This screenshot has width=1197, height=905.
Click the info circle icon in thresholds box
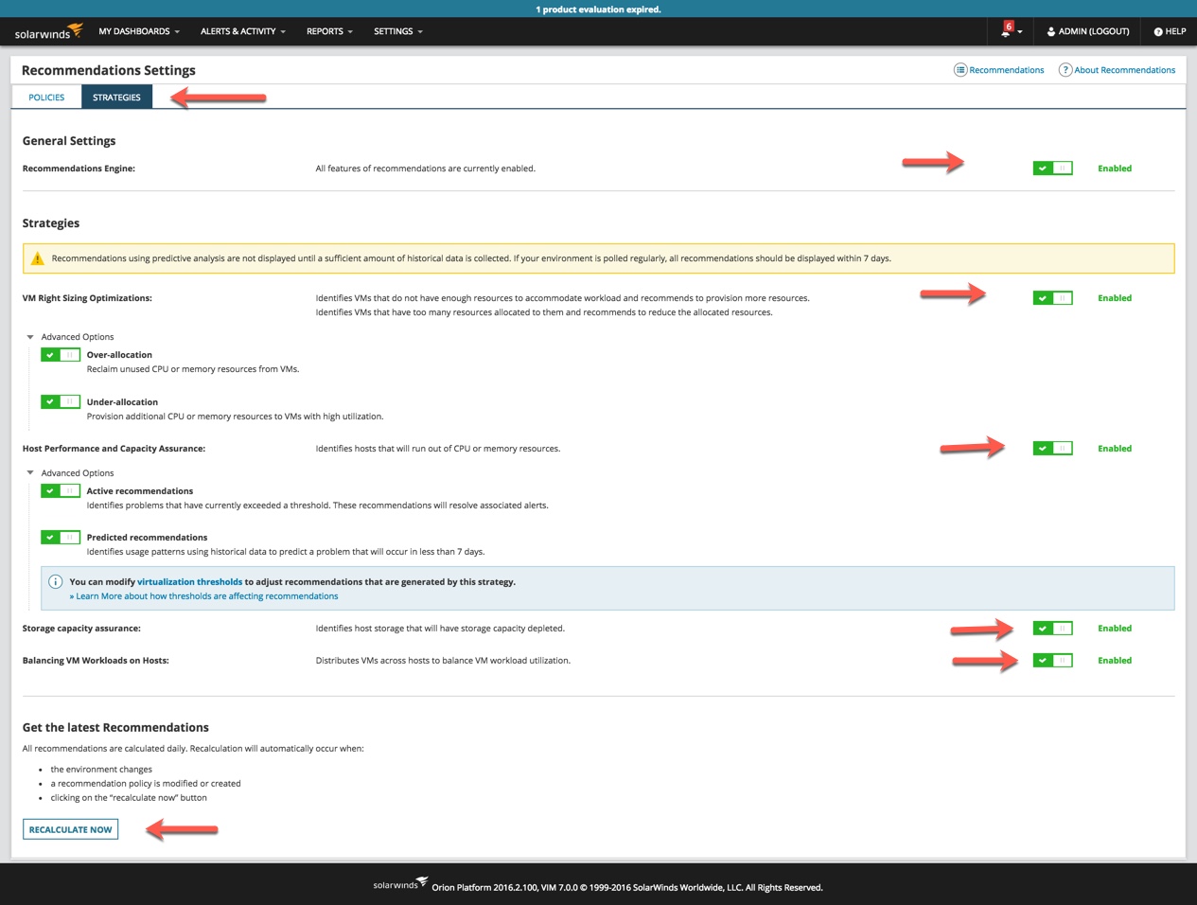click(56, 582)
